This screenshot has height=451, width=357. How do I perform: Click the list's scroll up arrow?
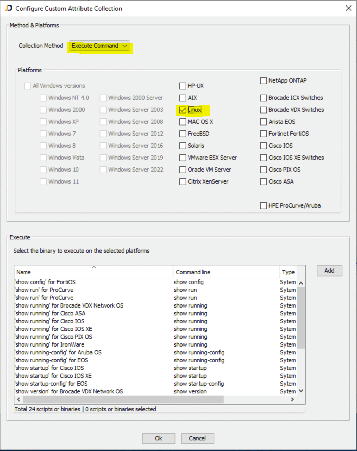point(301,283)
